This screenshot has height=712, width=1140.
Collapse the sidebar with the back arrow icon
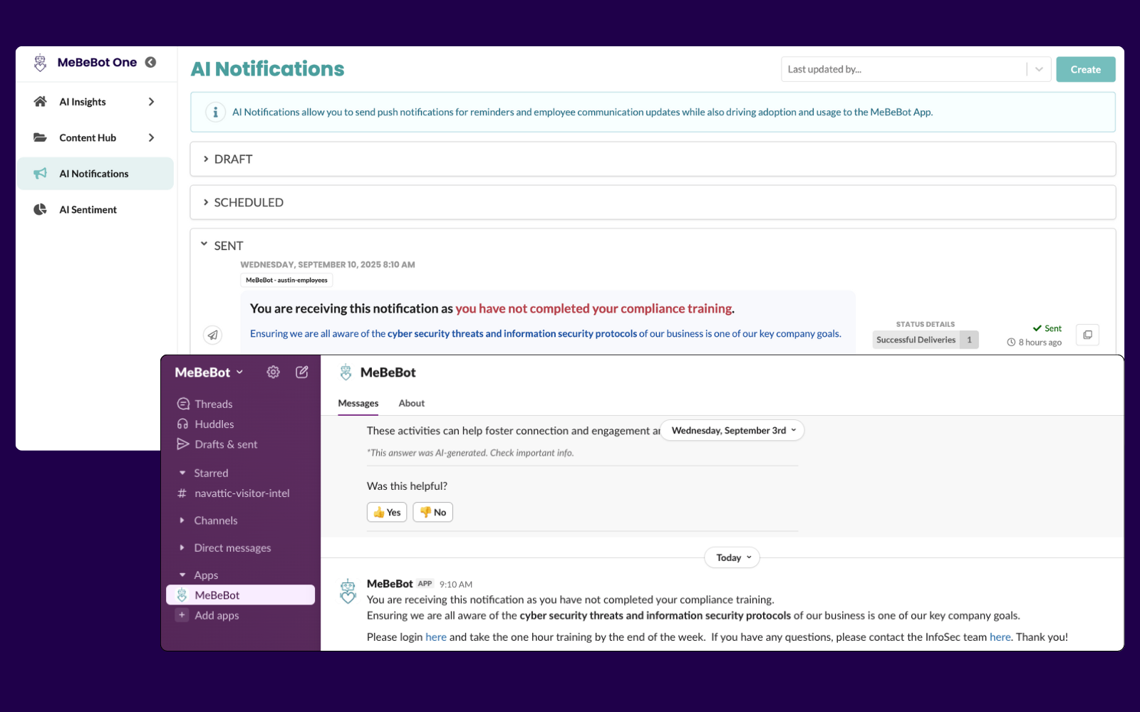pos(150,62)
